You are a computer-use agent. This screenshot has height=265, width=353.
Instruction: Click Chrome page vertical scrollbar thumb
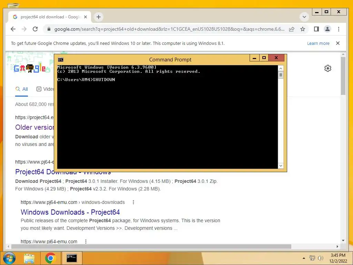343,76
